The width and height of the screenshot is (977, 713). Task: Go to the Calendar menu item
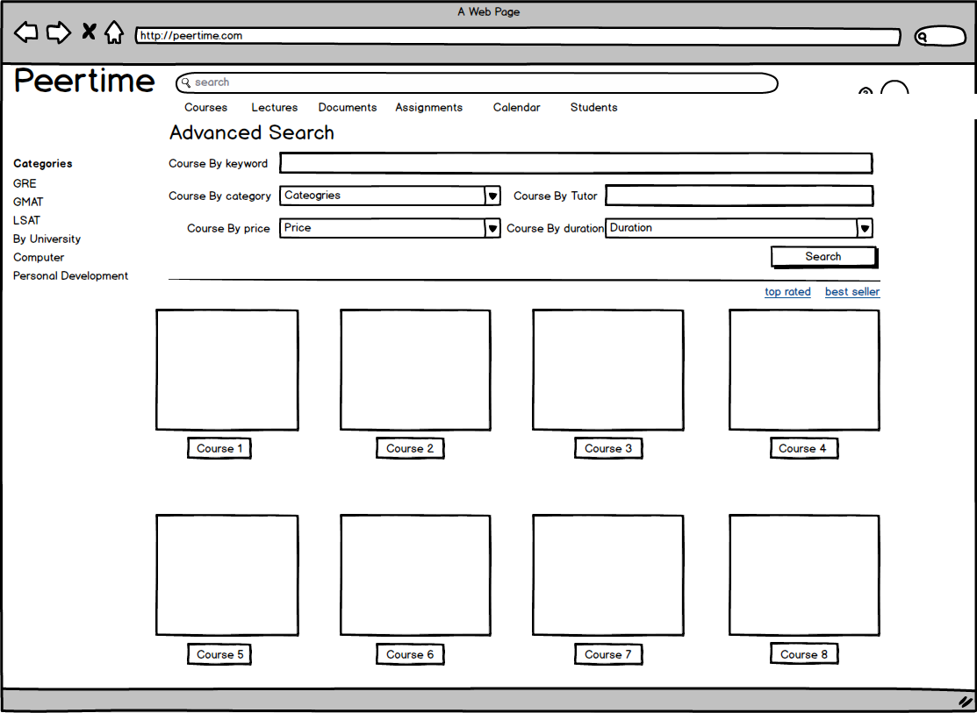coord(516,108)
